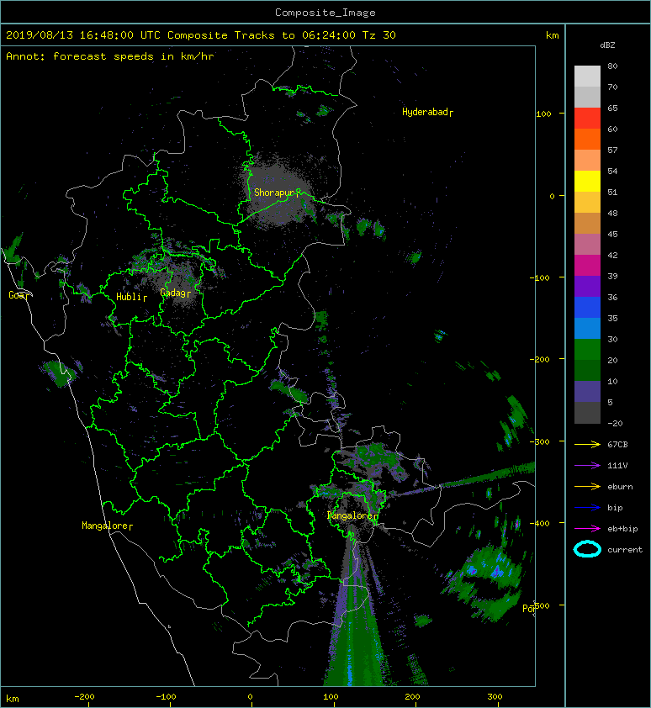
Task: Click the Bangalore city label
Action: [x=350, y=515]
